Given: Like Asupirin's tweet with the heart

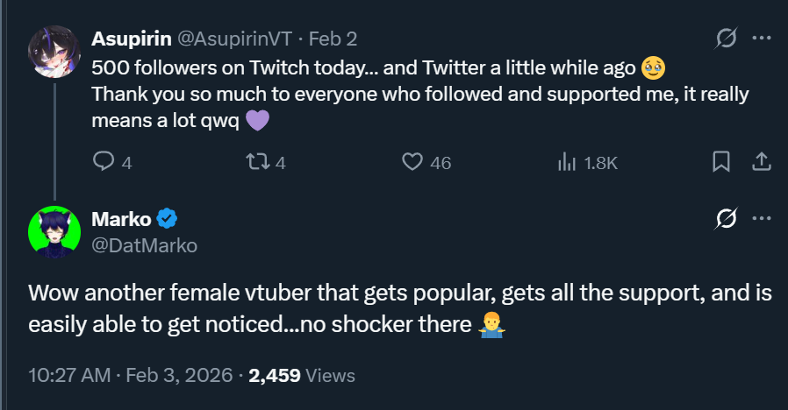Looking at the screenshot, I should [x=412, y=162].
